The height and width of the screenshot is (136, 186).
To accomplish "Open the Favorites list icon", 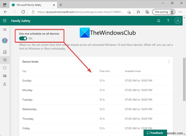I will pos(138,12).
